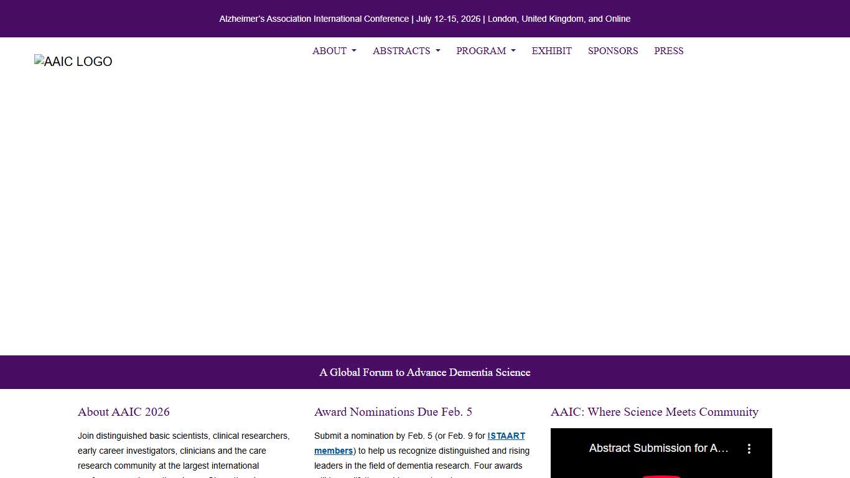Open the PRESS page from the menu
Viewport: 850px width, 478px height.
(x=668, y=51)
